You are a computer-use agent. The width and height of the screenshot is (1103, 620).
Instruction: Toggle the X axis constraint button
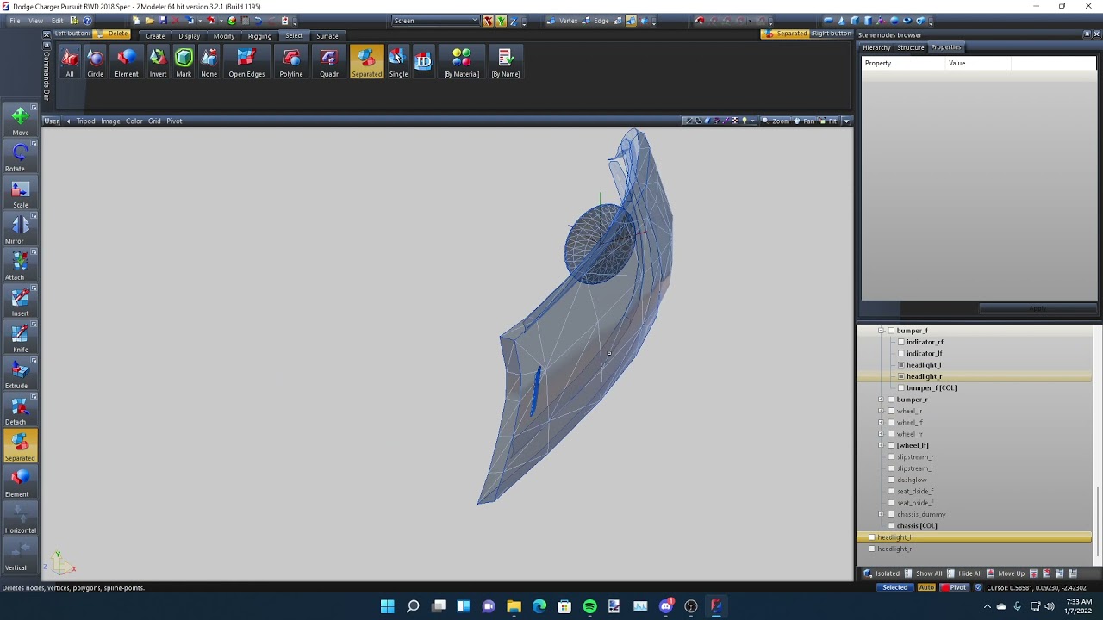click(488, 21)
